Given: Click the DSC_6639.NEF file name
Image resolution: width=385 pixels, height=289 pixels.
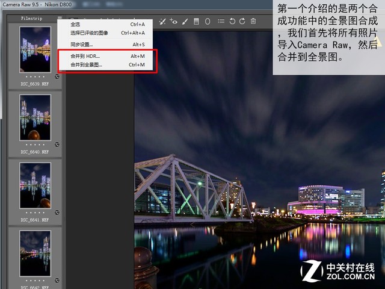Looking at the screenshot, I should [35, 84].
